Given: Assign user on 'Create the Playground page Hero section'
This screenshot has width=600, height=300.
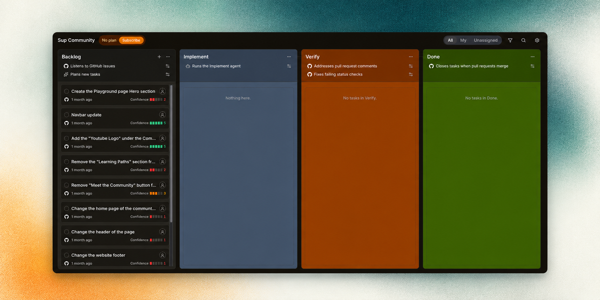Looking at the screenshot, I should [x=162, y=91].
